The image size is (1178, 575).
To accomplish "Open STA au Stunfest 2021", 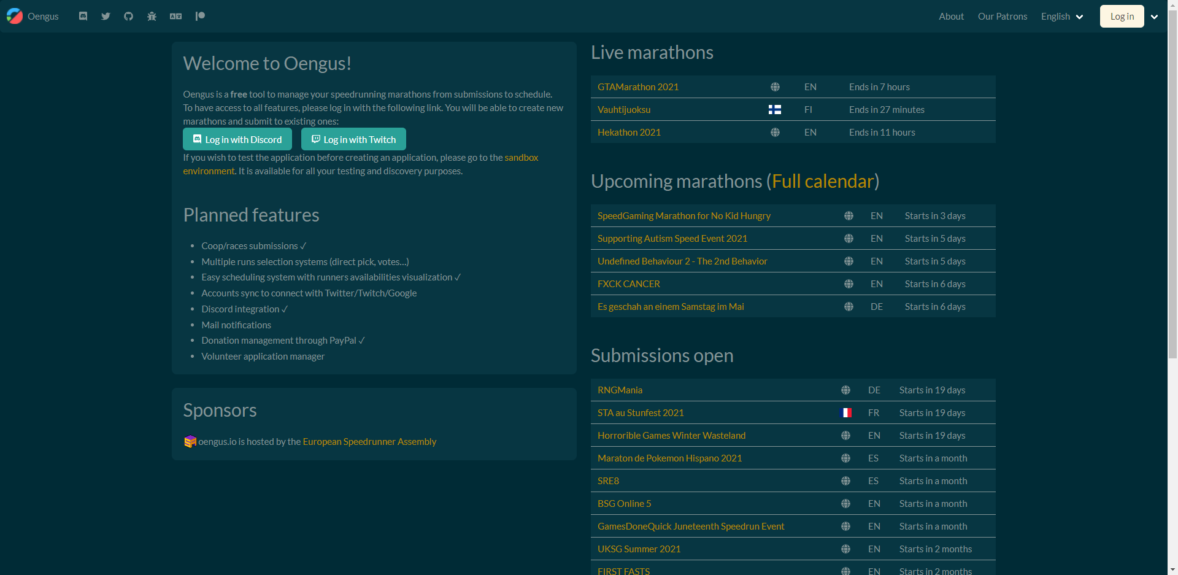I will 641,413.
